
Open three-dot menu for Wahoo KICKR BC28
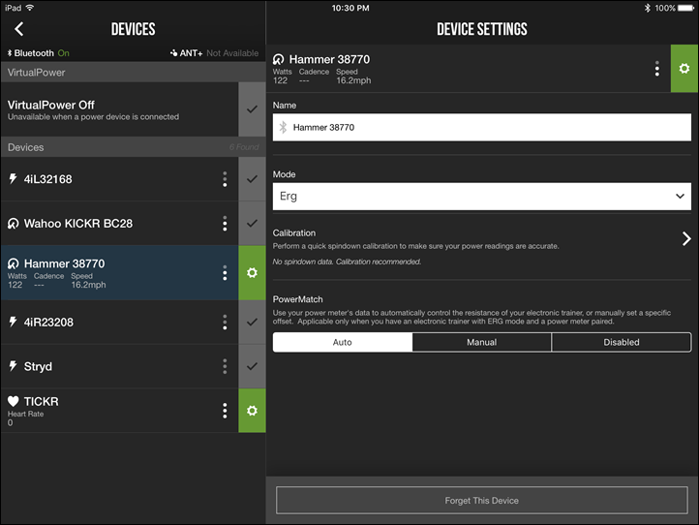tap(225, 224)
